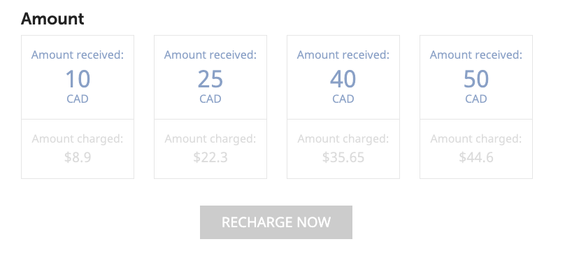This screenshot has height=258, width=565.
Task: Click the $22.3 amount charged text
Action: tap(210, 157)
